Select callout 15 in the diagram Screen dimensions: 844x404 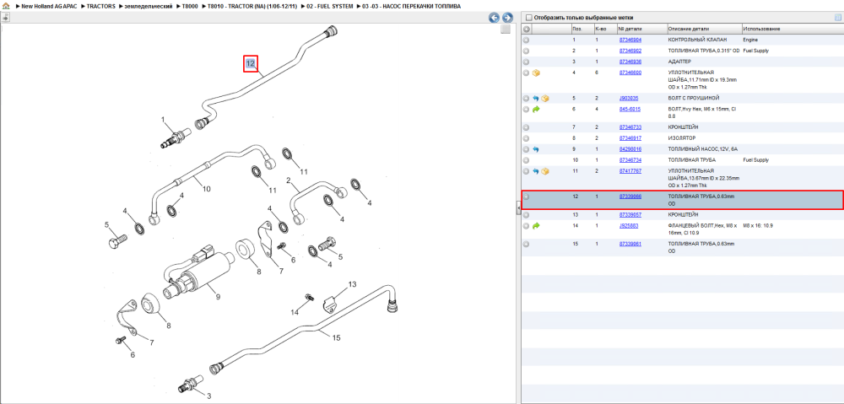tap(336, 338)
